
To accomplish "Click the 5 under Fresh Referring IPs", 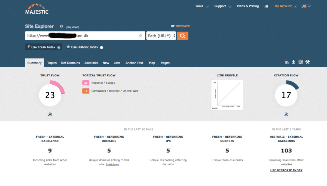I will tap(168, 151).
